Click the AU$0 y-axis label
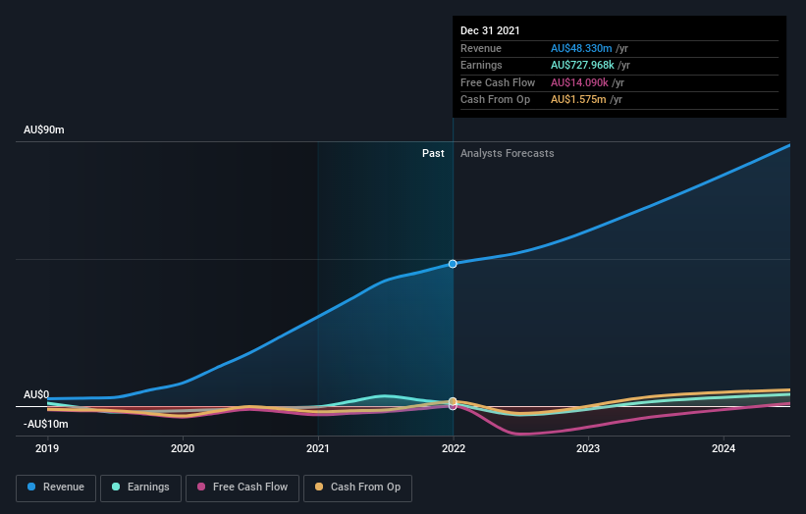Screen dimensions: 806x514 click(36, 395)
